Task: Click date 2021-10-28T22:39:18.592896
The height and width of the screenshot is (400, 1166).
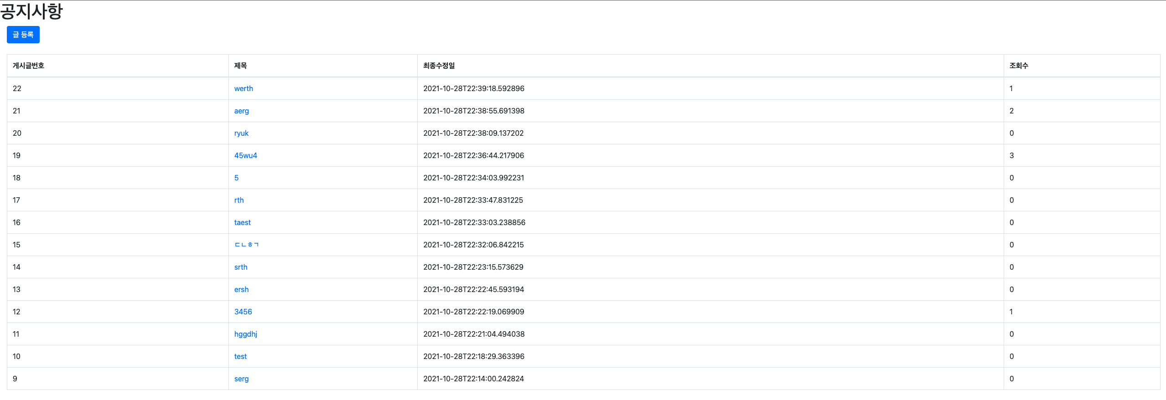Action: (474, 88)
